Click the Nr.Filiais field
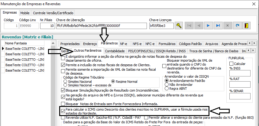 (47, 26)
